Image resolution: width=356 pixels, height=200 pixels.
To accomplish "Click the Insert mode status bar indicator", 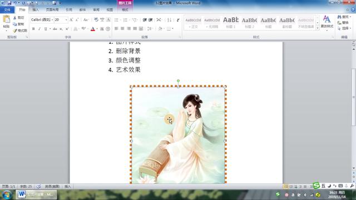I will point(68,187).
